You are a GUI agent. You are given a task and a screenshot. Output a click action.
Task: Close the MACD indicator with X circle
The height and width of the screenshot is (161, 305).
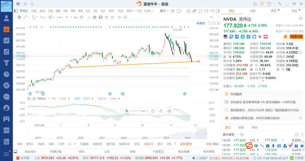tap(34, 99)
